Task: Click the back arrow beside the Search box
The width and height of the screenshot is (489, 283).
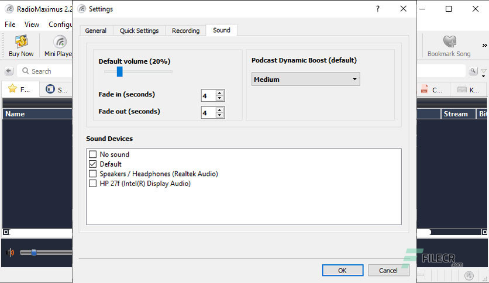Action: 9,71
